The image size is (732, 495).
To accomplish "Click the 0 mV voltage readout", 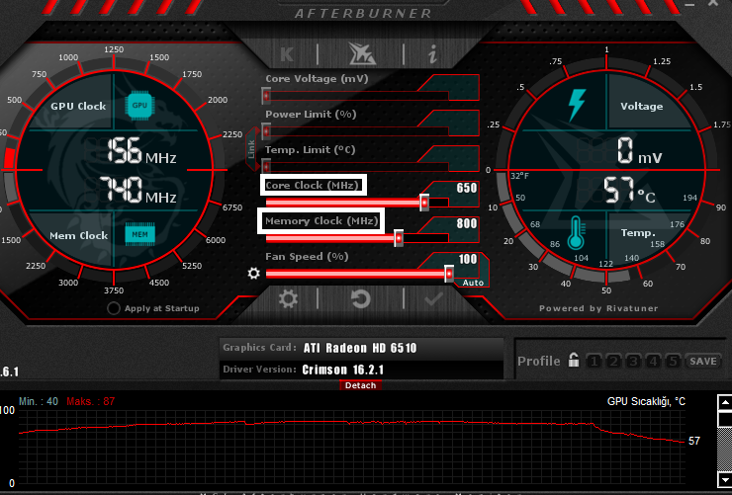I will point(639,151).
